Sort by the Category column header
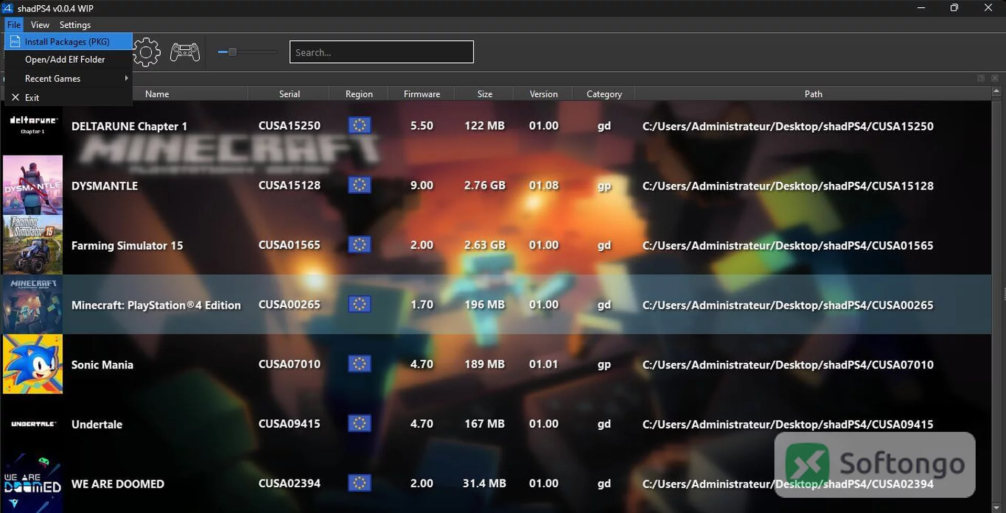The width and height of the screenshot is (1006, 513). [x=604, y=94]
